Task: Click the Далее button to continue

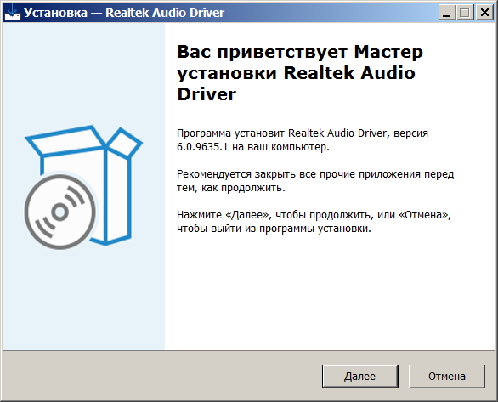Action: (x=359, y=377)
